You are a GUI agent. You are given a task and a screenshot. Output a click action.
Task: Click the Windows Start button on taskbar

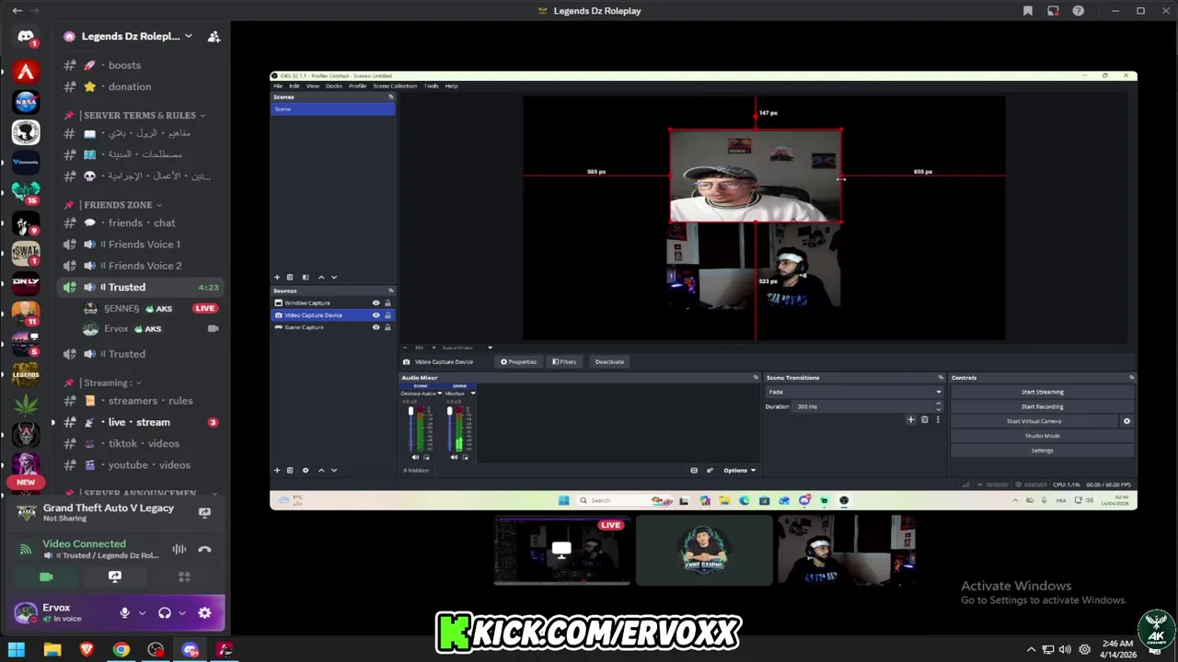pos(17,650)
